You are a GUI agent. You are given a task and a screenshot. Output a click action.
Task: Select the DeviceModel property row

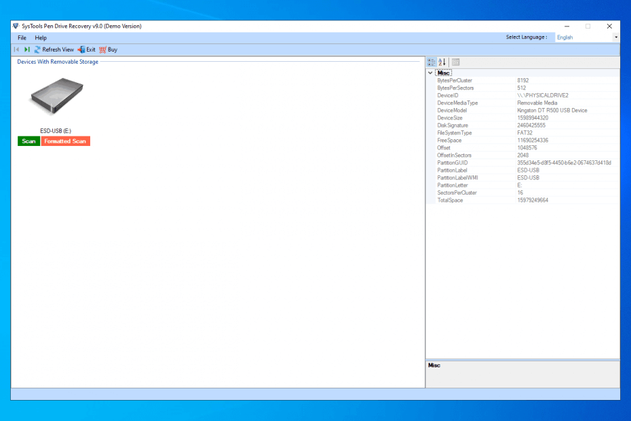point(528,111)
